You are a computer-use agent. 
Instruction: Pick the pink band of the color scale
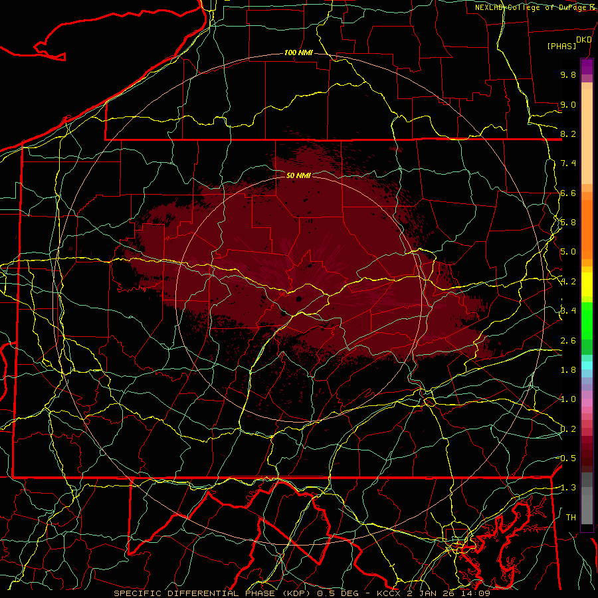587,403
